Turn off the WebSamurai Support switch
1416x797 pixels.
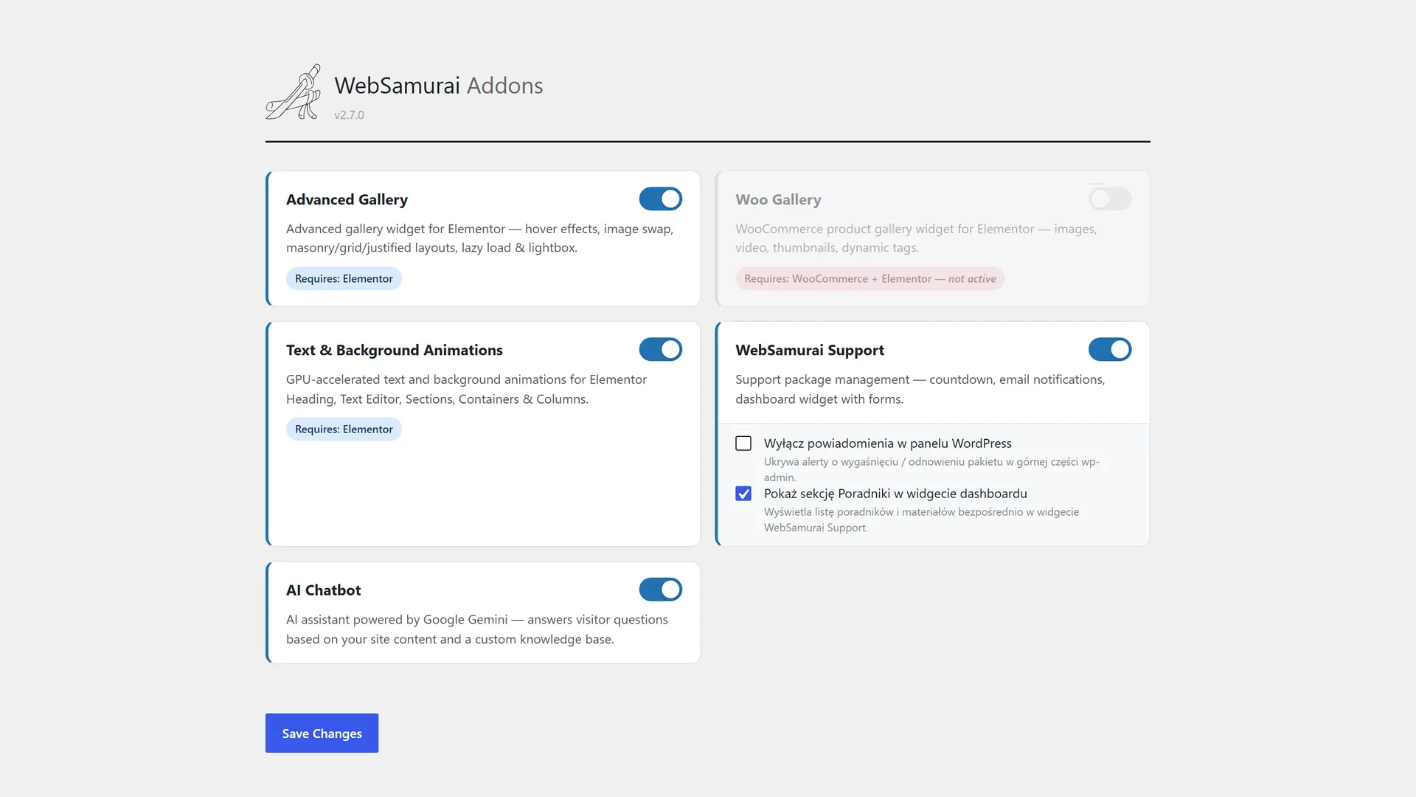1109,350
